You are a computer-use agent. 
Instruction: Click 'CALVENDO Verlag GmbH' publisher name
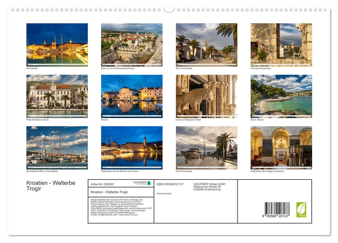point(209,184)
